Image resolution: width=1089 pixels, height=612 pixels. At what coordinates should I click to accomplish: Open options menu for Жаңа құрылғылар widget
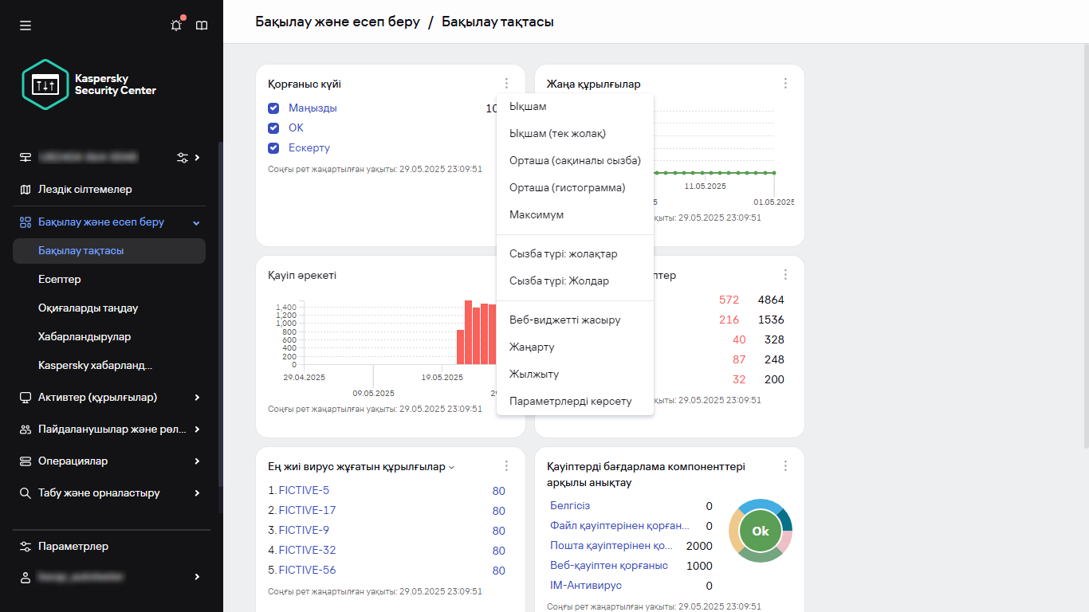[785, 84]
